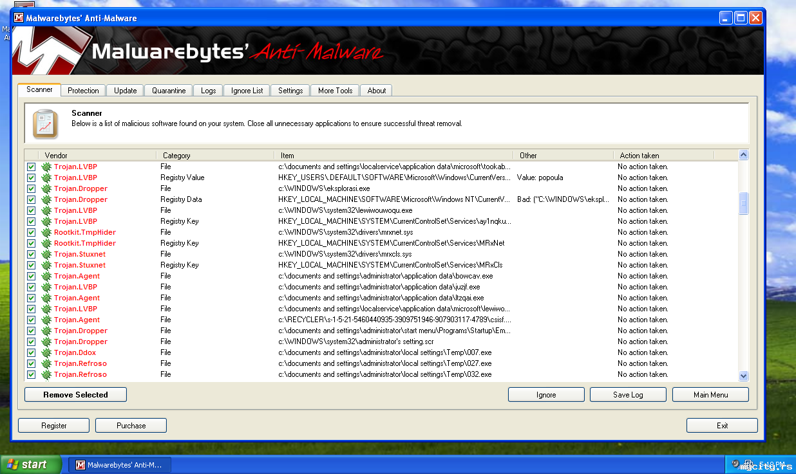Viewport: 796px width, 474px height.
Task: Open the Update tab
Action: click(x=125, y=91)
